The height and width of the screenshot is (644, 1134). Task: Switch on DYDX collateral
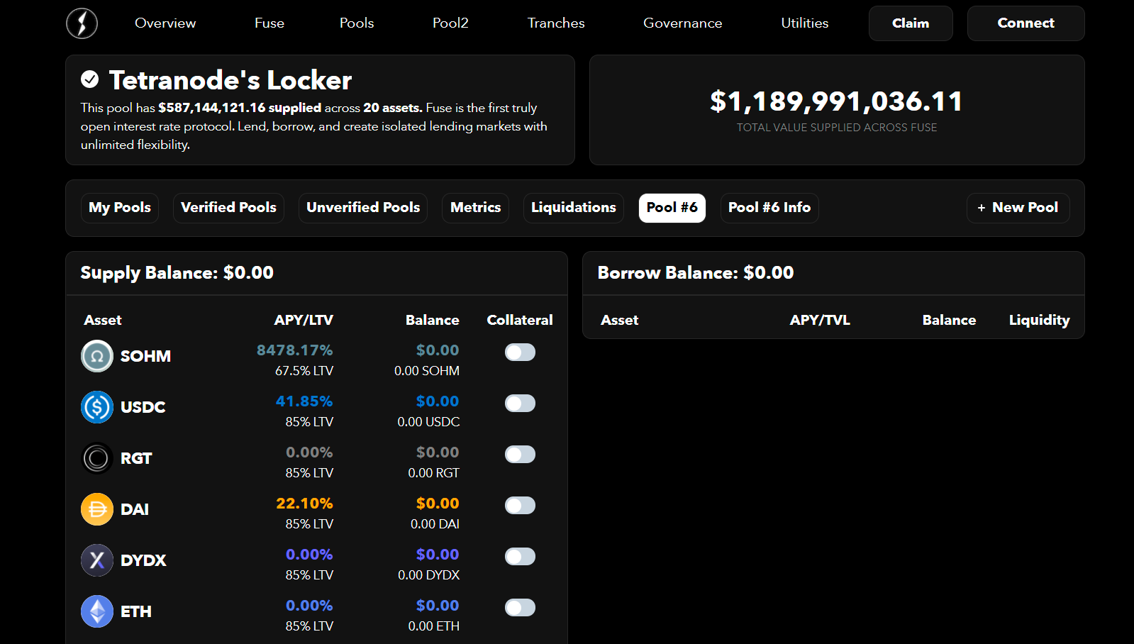click(x=520, y=557)
